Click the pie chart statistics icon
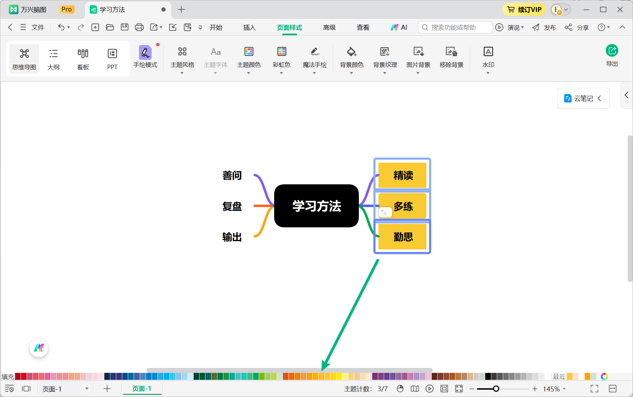This screenshot has height=397, width=633. tap(400, 389)
